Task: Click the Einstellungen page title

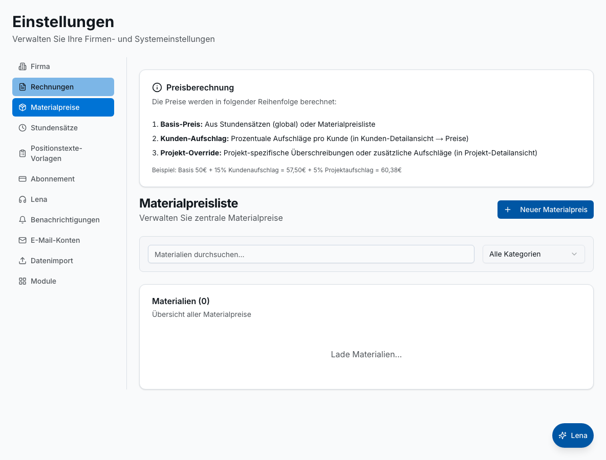Action: [x=63, y=21]
